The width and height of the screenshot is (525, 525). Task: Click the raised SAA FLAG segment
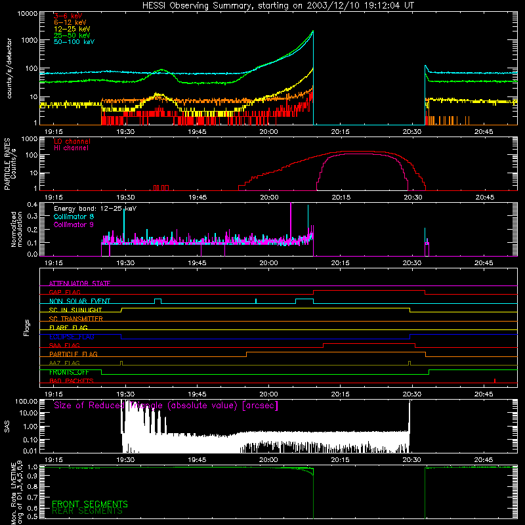tap(369, 343)
